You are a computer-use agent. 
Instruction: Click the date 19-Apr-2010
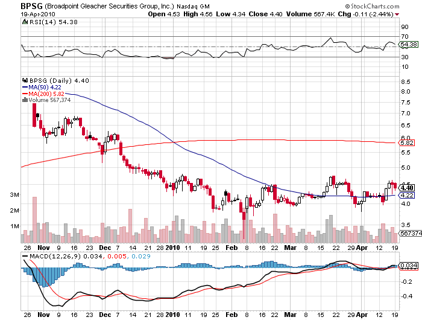point(37,14)
